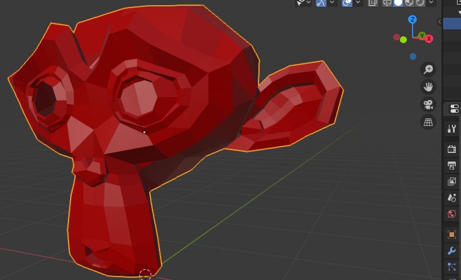The image size is (461, 280).
Task: Expand the sidebar with the small arrow
Action: pyautogui.click(x=439, y=22)
